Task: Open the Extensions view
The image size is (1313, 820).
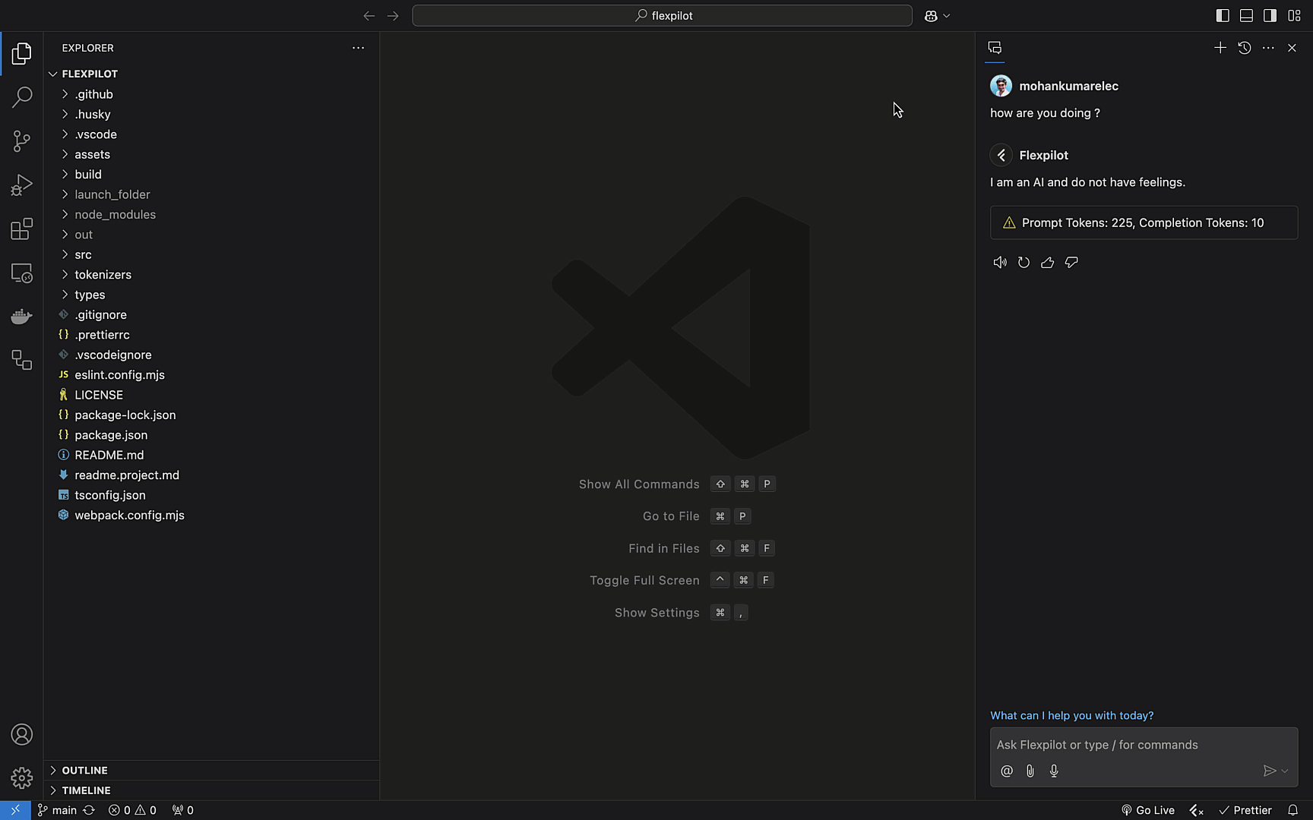Action: 21,229
